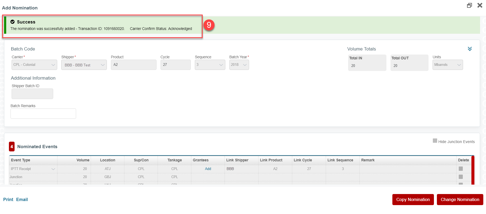Click the Success checkmark icon
The image size is (486, 214).
click(x=12, y=22)
